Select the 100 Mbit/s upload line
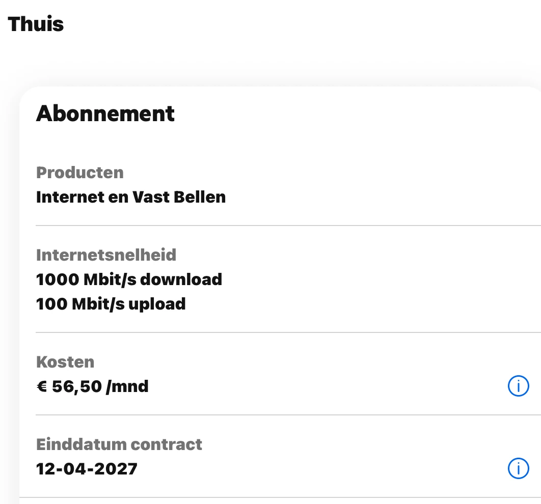This screenshot has height=504, width=541. coord(111,304)
